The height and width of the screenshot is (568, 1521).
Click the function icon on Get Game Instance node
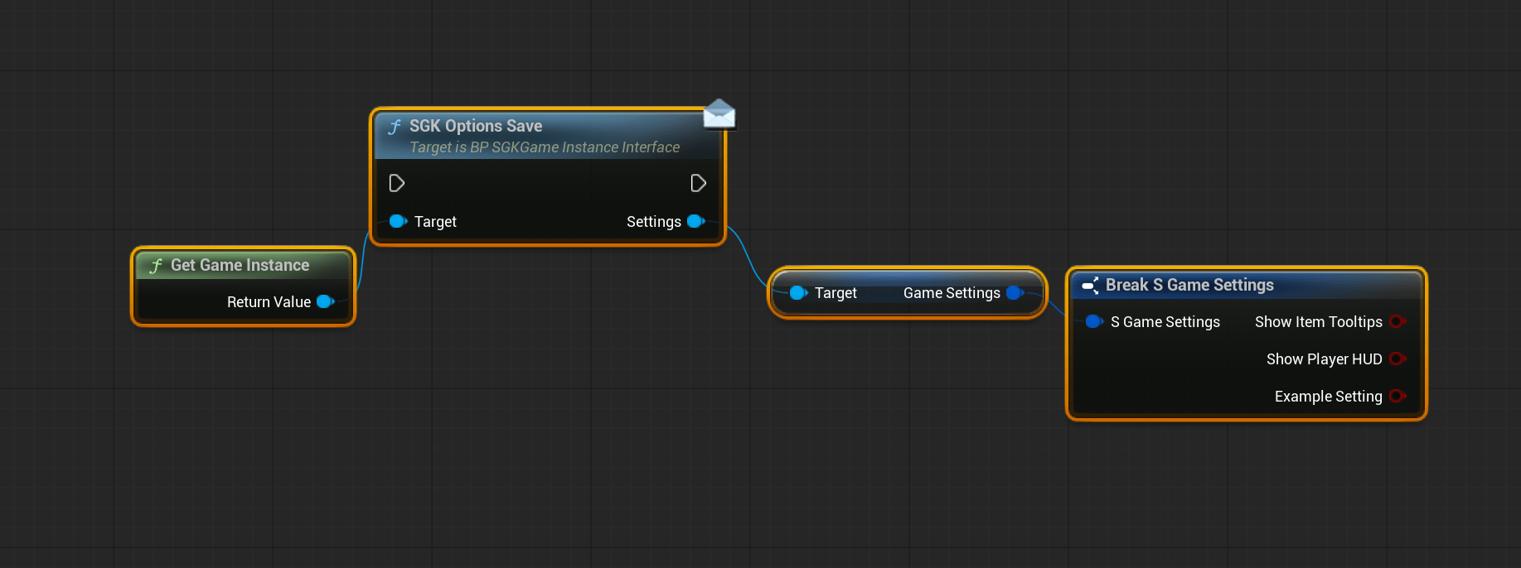coord(156,266)
